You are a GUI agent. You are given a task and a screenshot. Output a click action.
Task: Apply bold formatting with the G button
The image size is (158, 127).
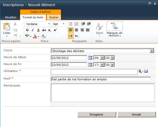coord(27,30)
